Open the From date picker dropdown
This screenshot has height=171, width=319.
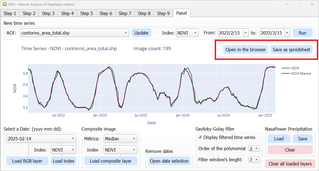pyautogui.click(x=245, y=33)
